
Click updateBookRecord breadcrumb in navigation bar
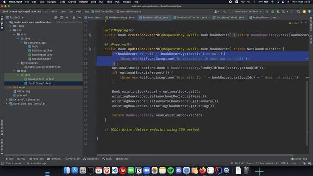pos(129,12)
